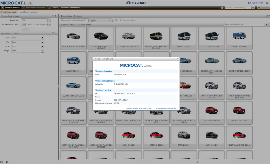Click the Nueva sesión window icon
Image resolution: width=270 pixels, height=164 pixels.
pyautogui.click(x=249, y=3)
